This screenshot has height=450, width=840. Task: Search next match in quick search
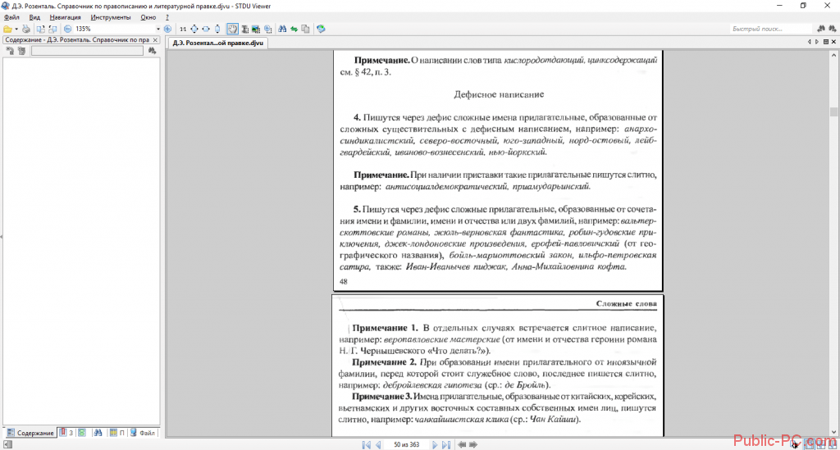coord(832,29)
